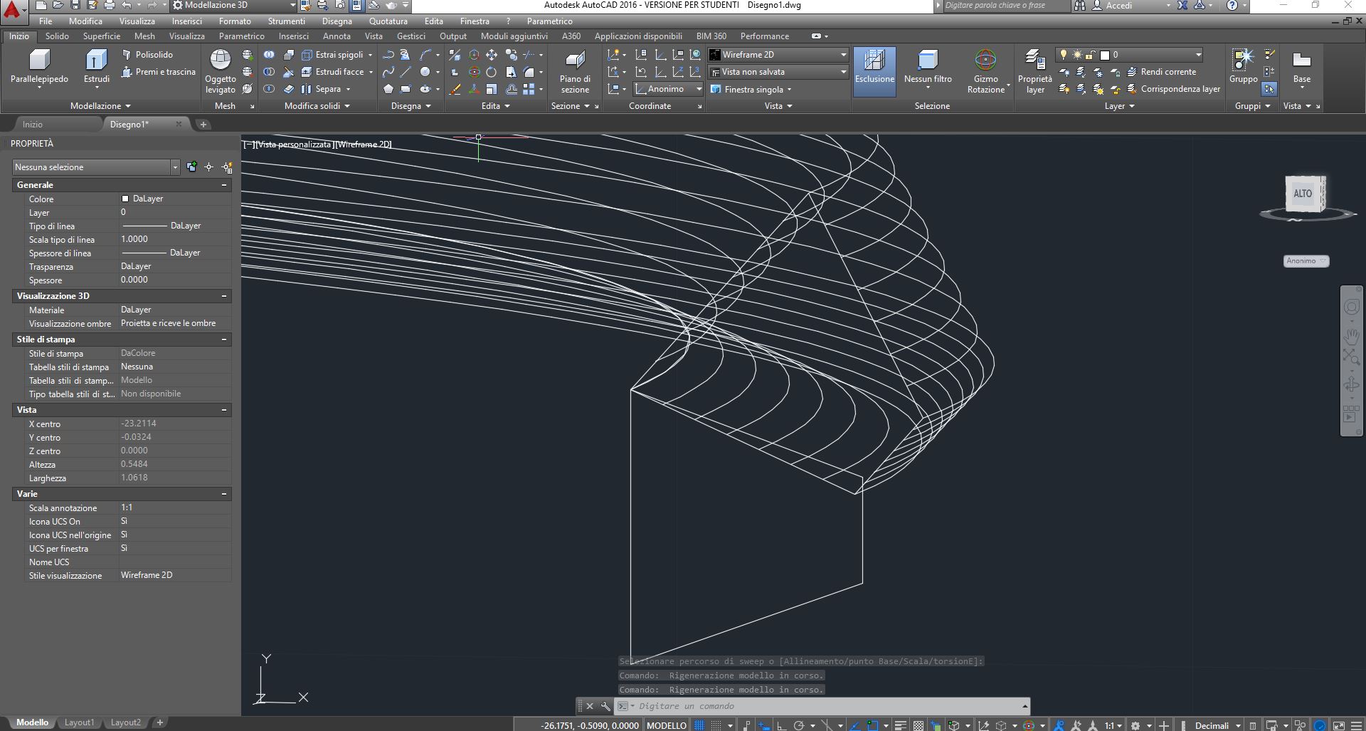The image size is (1366, 731).
Task: Click the Estrudi extrude tool
Action: [x=96, y=66]
